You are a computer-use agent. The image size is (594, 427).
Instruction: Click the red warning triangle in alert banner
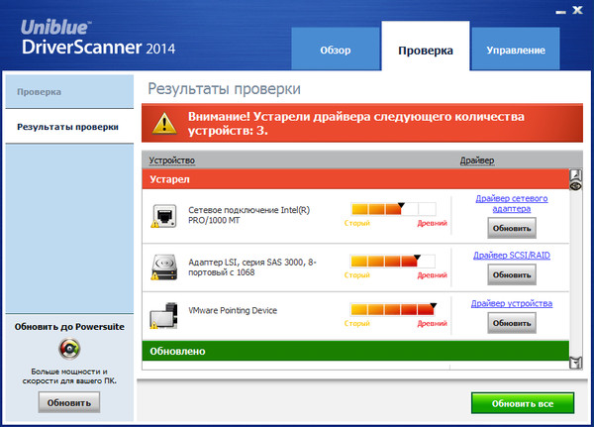coord(165,124)
